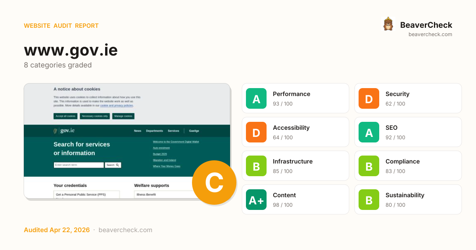Click the Compliance grade B badge

(369, 166)
